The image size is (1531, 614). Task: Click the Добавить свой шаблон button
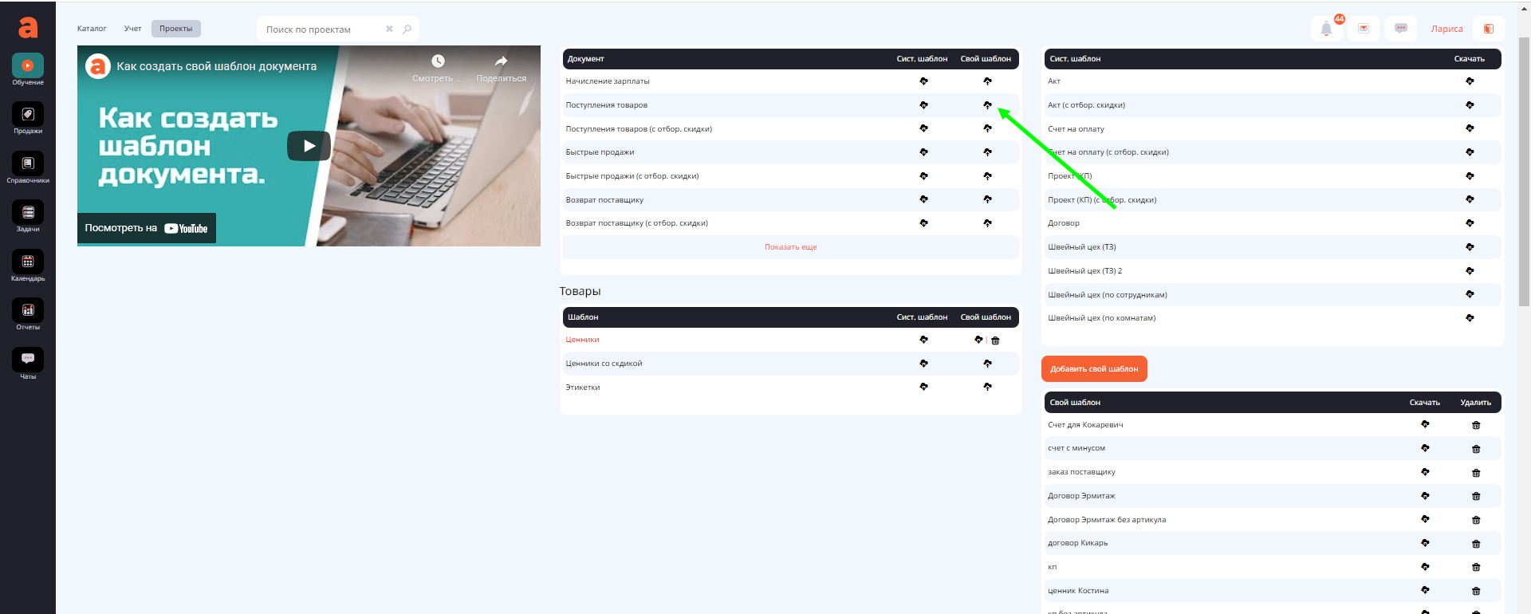(x=1094, y=369)
